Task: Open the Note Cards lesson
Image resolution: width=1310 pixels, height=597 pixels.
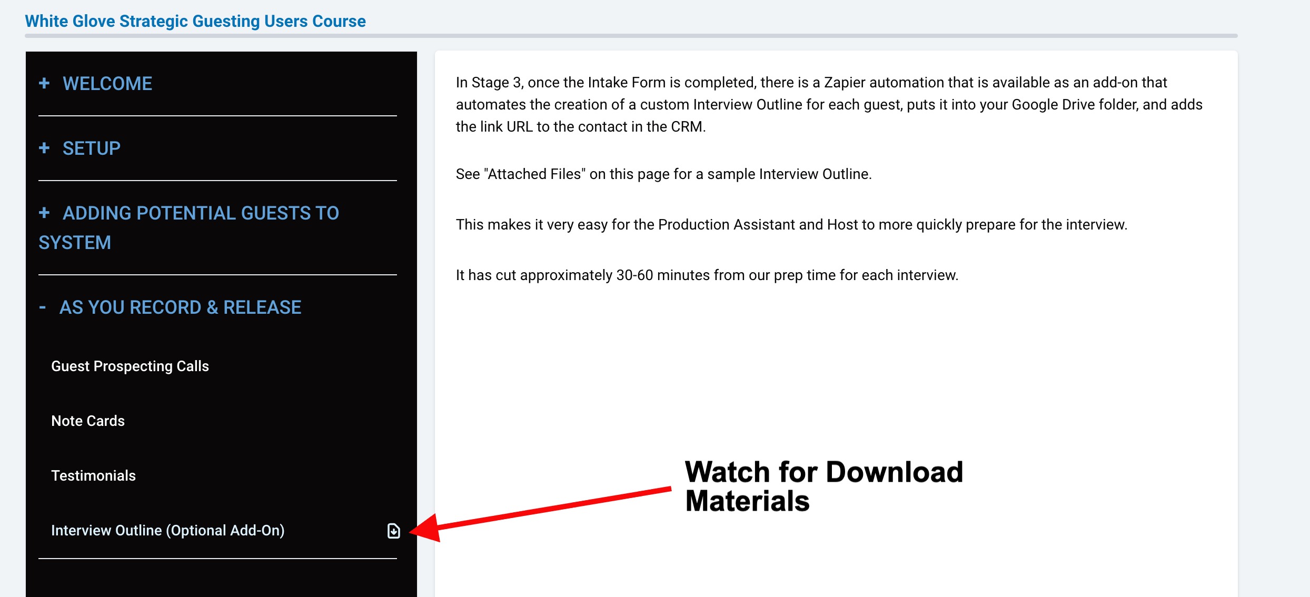Action: click(x=88, y=421)
